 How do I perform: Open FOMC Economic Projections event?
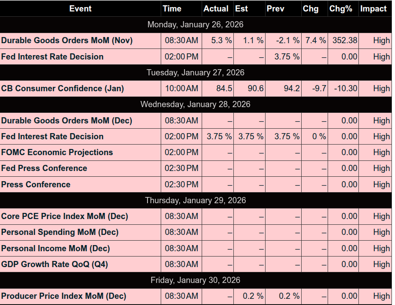pos(57,152)
